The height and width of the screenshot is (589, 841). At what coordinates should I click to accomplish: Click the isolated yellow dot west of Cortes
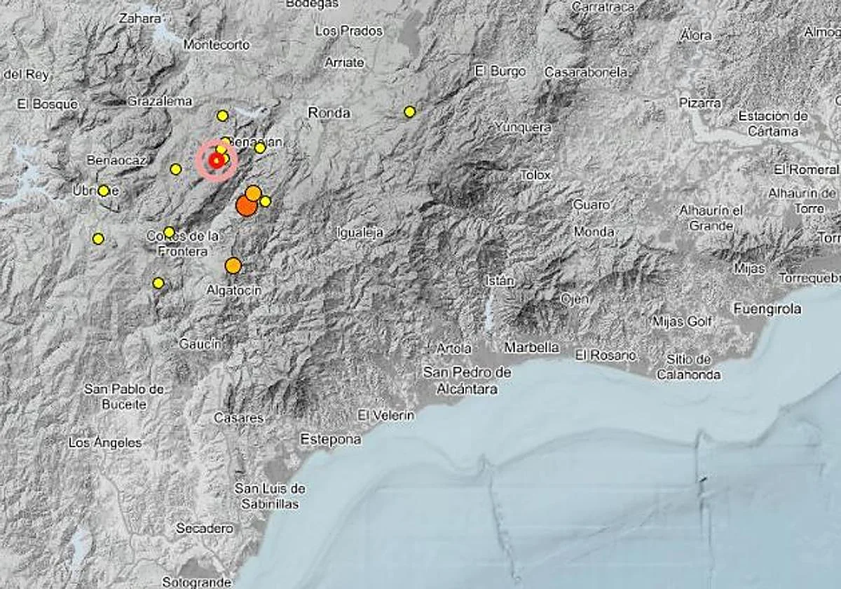97,239
